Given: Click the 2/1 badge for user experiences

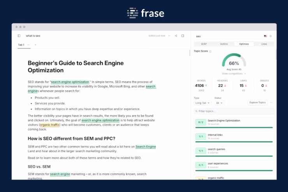Looking at the screenshot, I should point(201,165).
